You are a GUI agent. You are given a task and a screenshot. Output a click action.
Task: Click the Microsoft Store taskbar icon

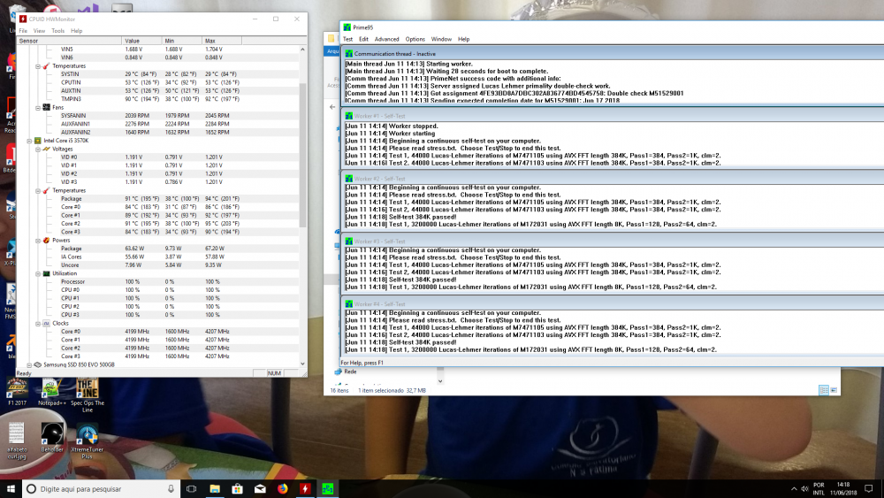(237, 488)
